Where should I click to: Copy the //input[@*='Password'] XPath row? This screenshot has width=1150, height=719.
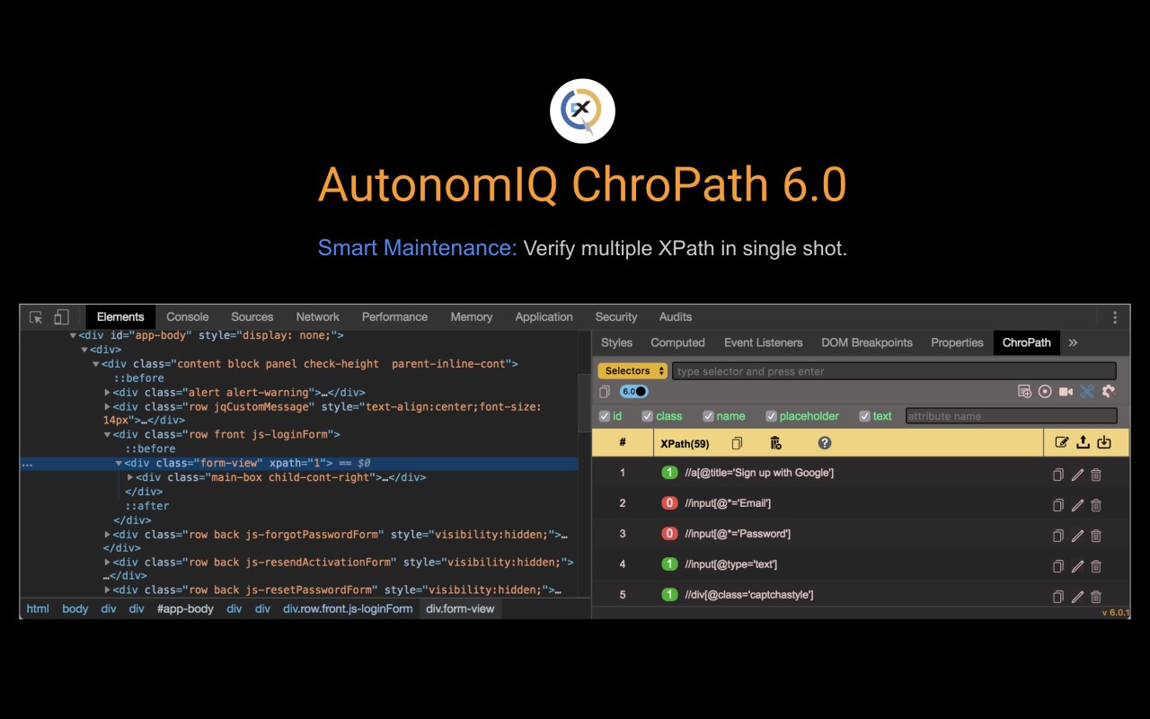[1058, 536]
